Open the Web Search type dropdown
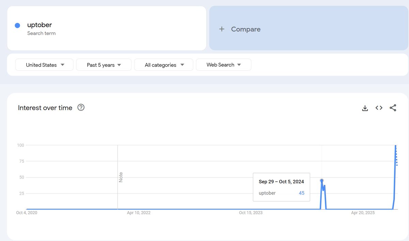Screen dimensions: 409x241 point(224,65)
